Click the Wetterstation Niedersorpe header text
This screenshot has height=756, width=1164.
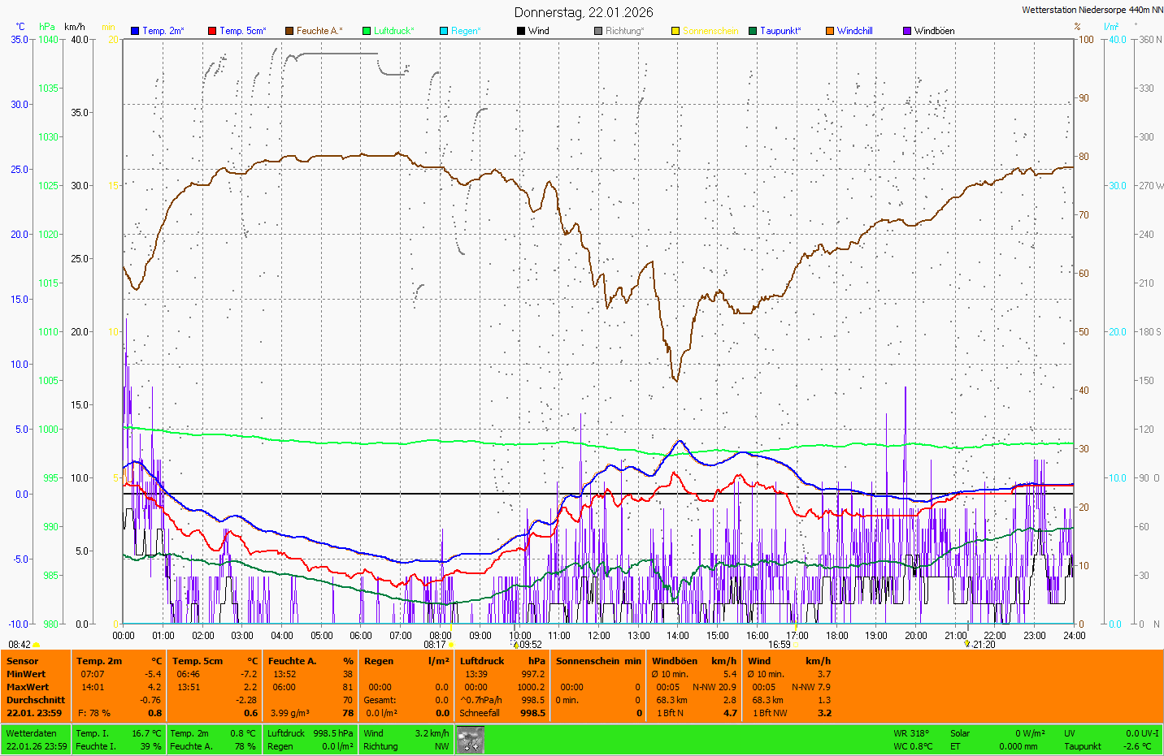[x=1092, y=10]
